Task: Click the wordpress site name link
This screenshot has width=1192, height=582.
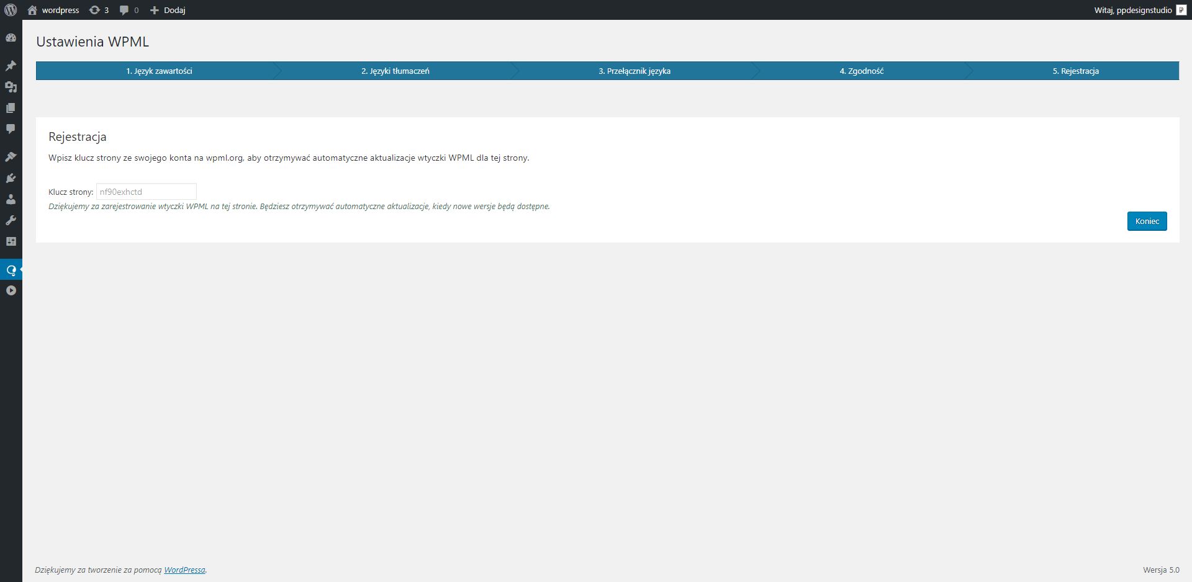Action: (60, 10)
